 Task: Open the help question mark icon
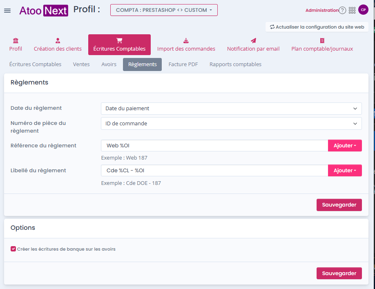[342, 10]
